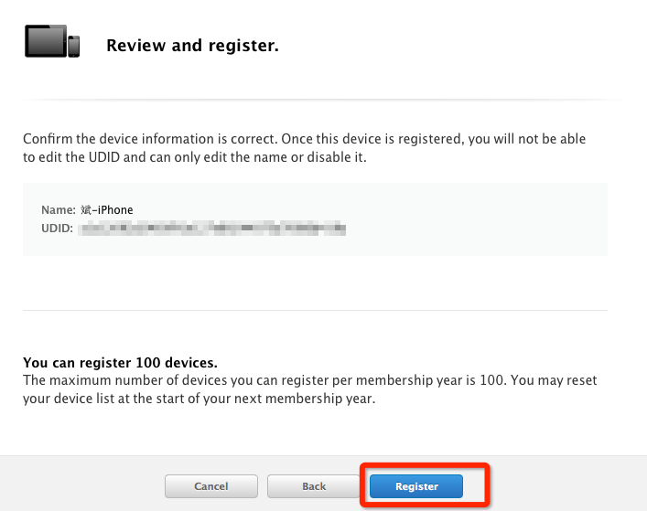
Task: Click the "UDID:" label in the info box
Action: click(57, 226)
